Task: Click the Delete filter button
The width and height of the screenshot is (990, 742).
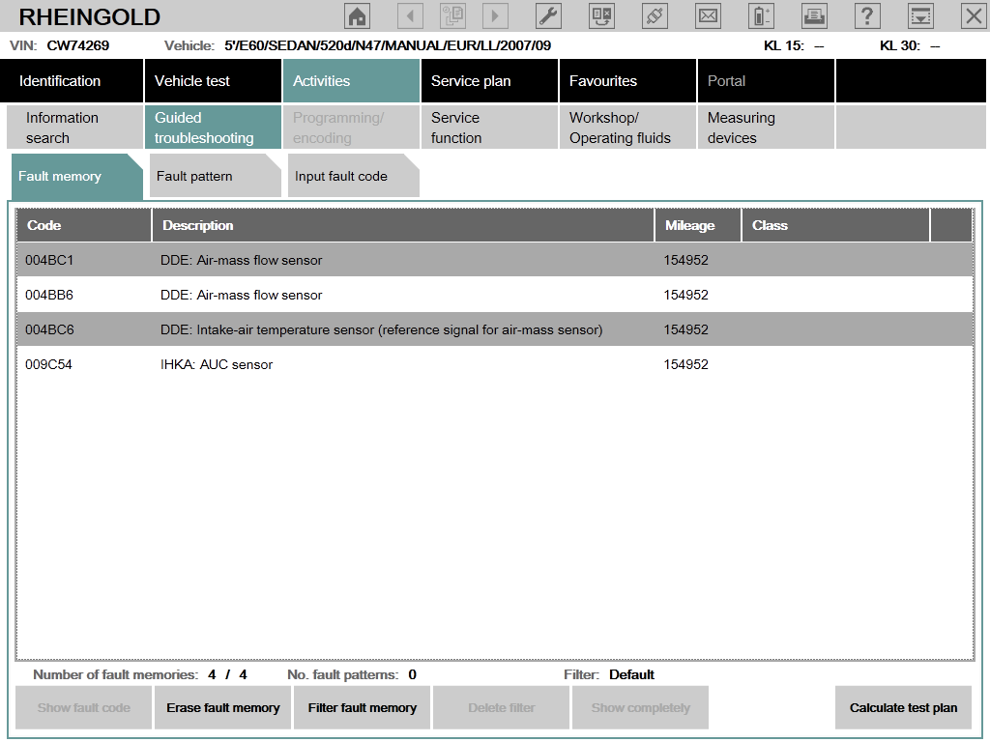Action: (x=502, y=707)
